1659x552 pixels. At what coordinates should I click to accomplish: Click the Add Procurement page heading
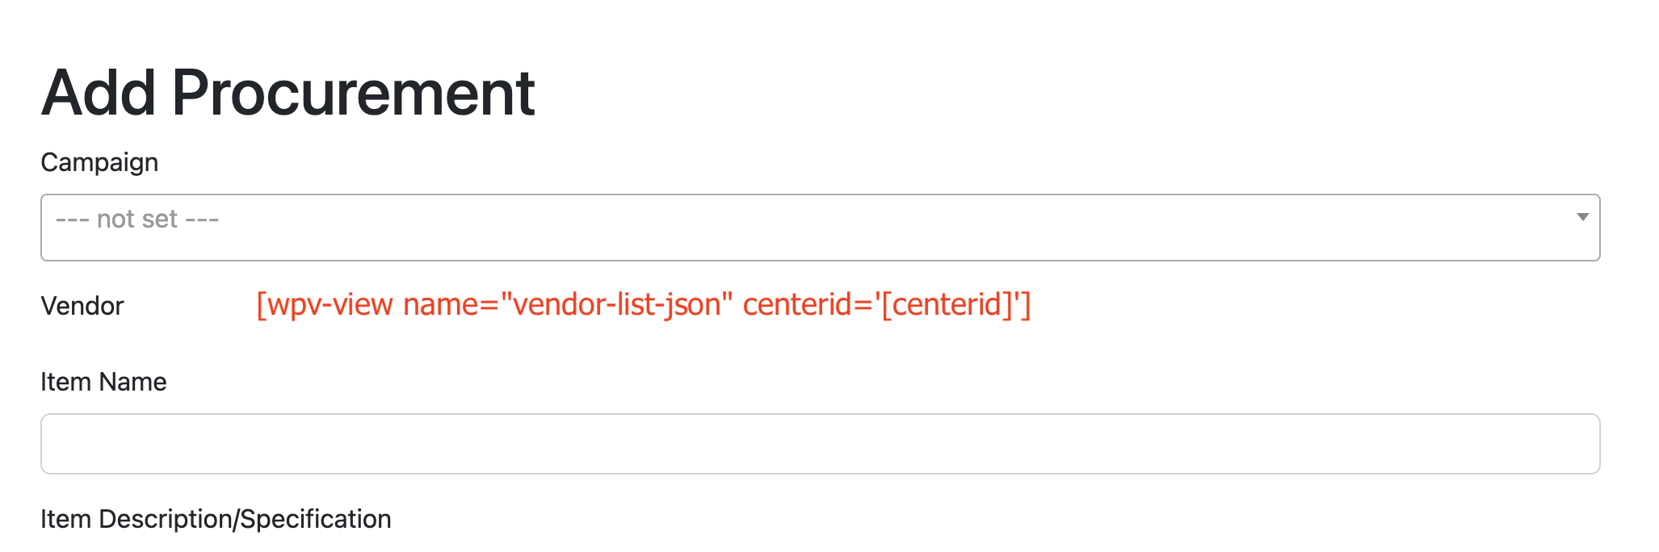coord(288,93)
